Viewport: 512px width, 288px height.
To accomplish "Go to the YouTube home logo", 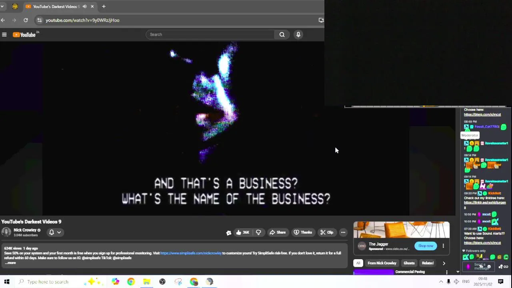I will coord(24,35).
